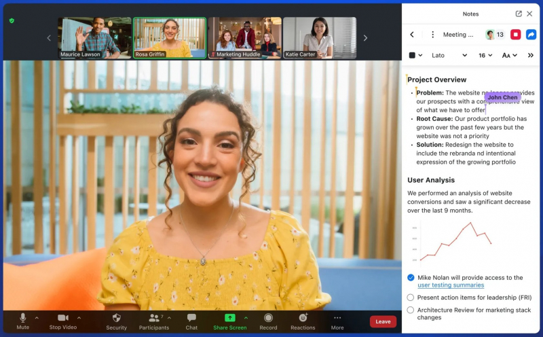Open the Participants list

pyautogui.click(x=155, y=320)
